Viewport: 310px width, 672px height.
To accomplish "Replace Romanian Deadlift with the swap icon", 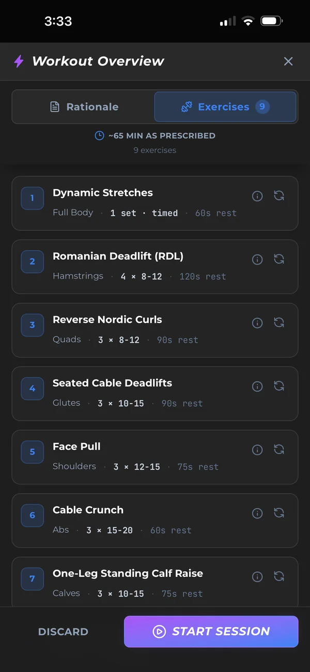I will click(279, 259).
